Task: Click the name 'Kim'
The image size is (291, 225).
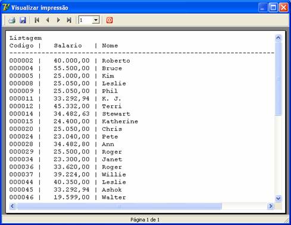Action: tap(108, 76)
